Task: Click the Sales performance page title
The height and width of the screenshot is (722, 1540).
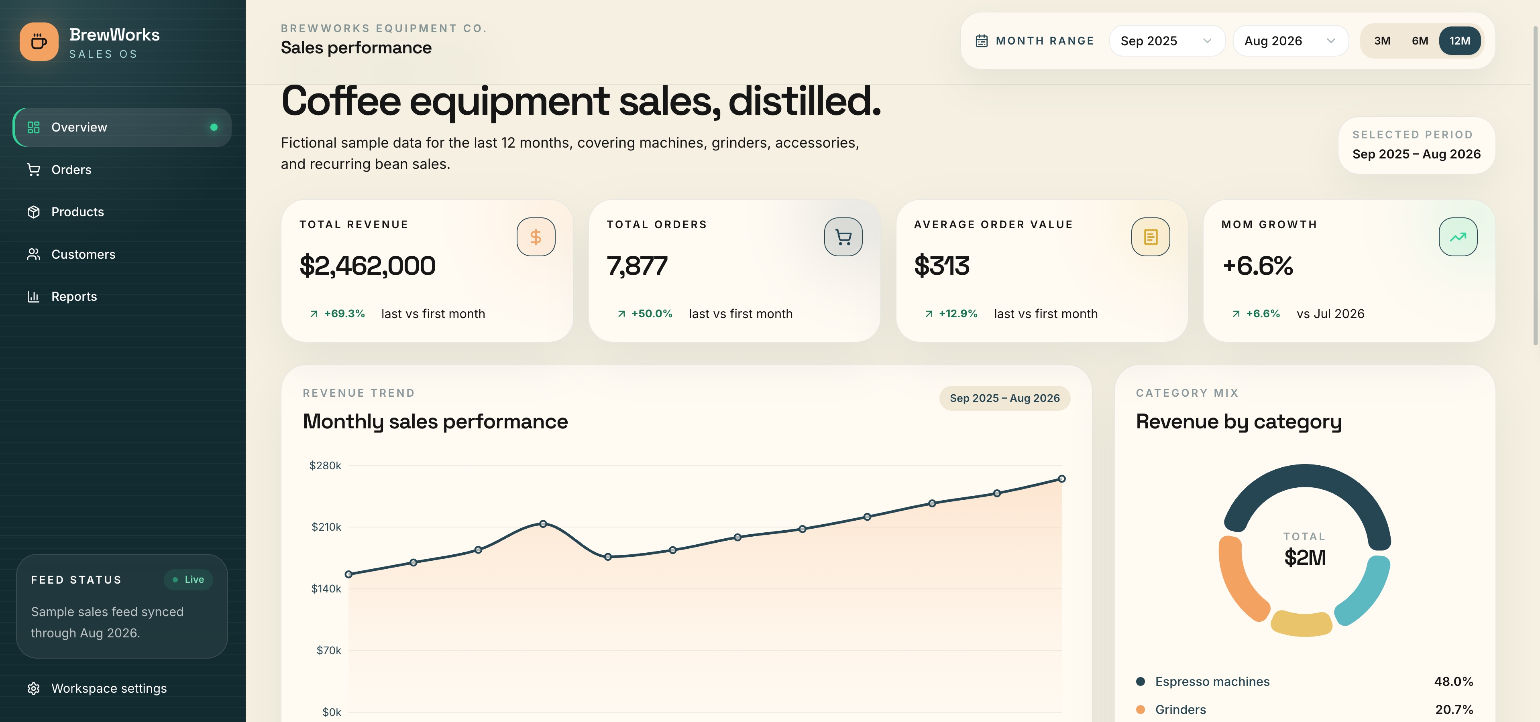Action: pos(356,48)
